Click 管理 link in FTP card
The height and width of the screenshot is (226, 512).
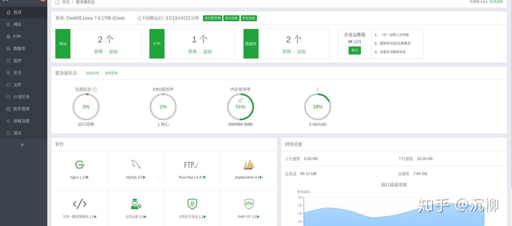pos(192,52)
